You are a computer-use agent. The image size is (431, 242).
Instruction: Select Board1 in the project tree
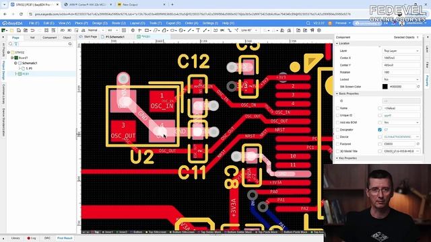tap(24, 58)
